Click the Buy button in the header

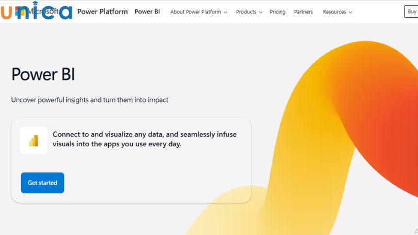411,11
